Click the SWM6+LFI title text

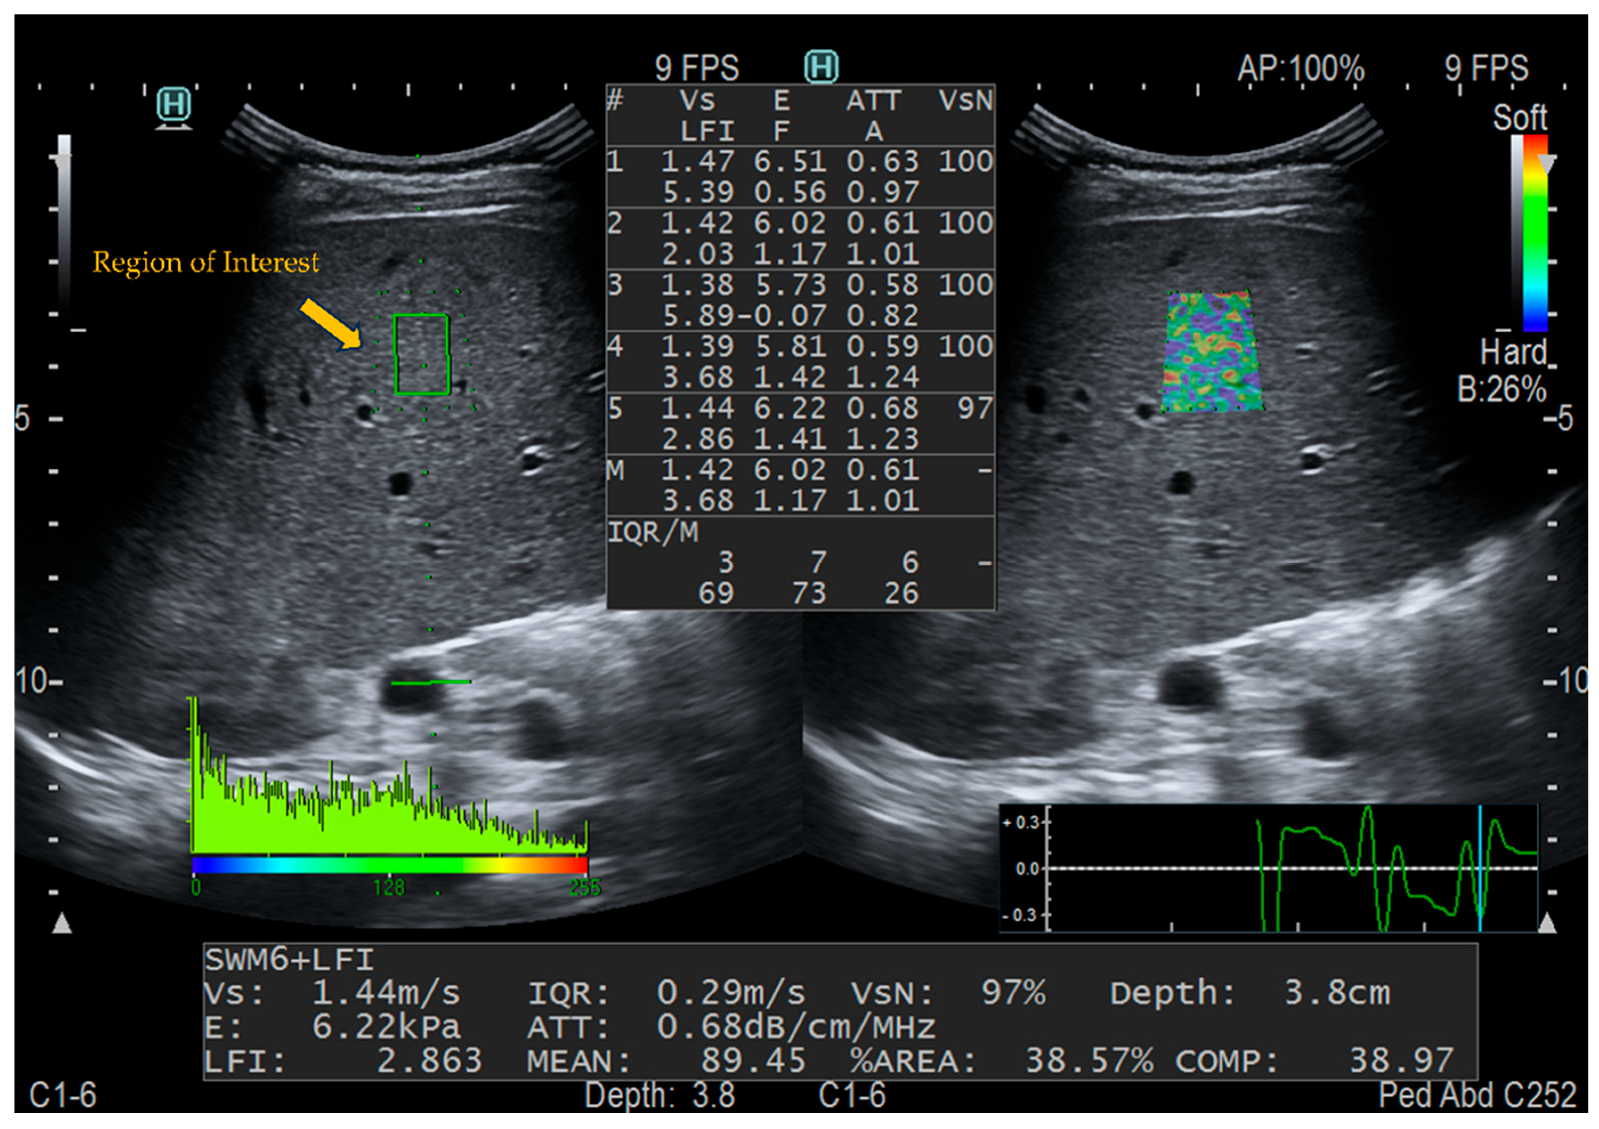point(289,961)
